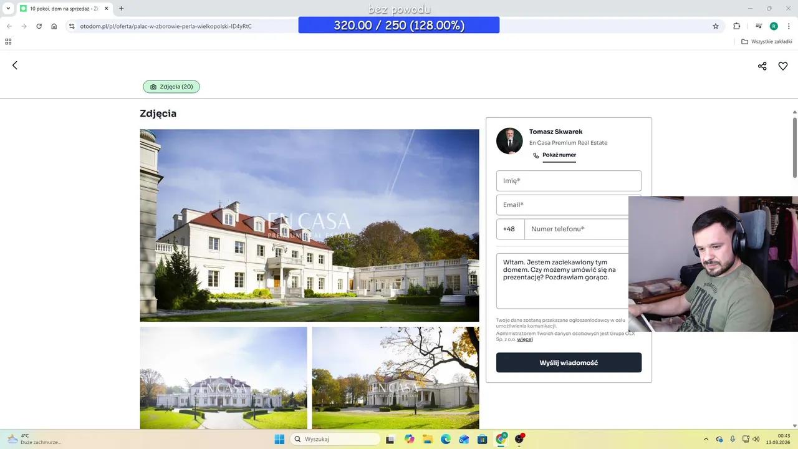
Task: Save listing with the heart icon
Action: pos(783,66)
